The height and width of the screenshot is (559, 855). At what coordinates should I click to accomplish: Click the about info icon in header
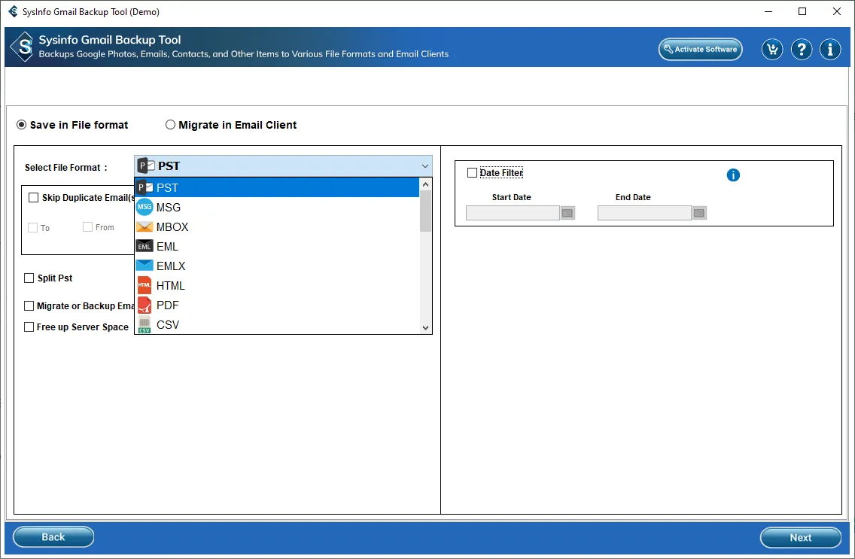[x=830, y=50]
